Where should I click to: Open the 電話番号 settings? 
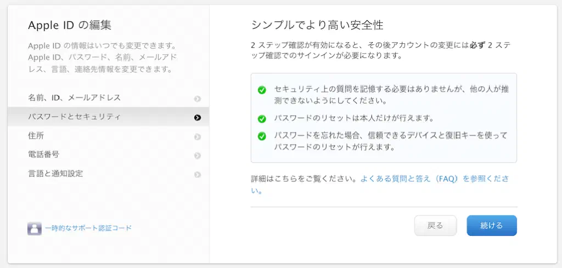[44, 155]
